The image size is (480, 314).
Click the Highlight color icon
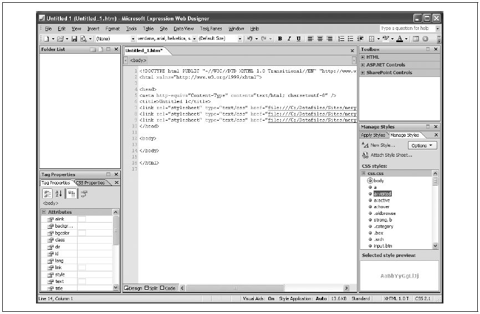[x=386, y=39]
